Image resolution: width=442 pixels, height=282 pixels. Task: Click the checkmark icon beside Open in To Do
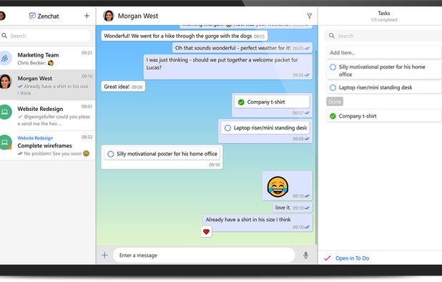(328, 258)
